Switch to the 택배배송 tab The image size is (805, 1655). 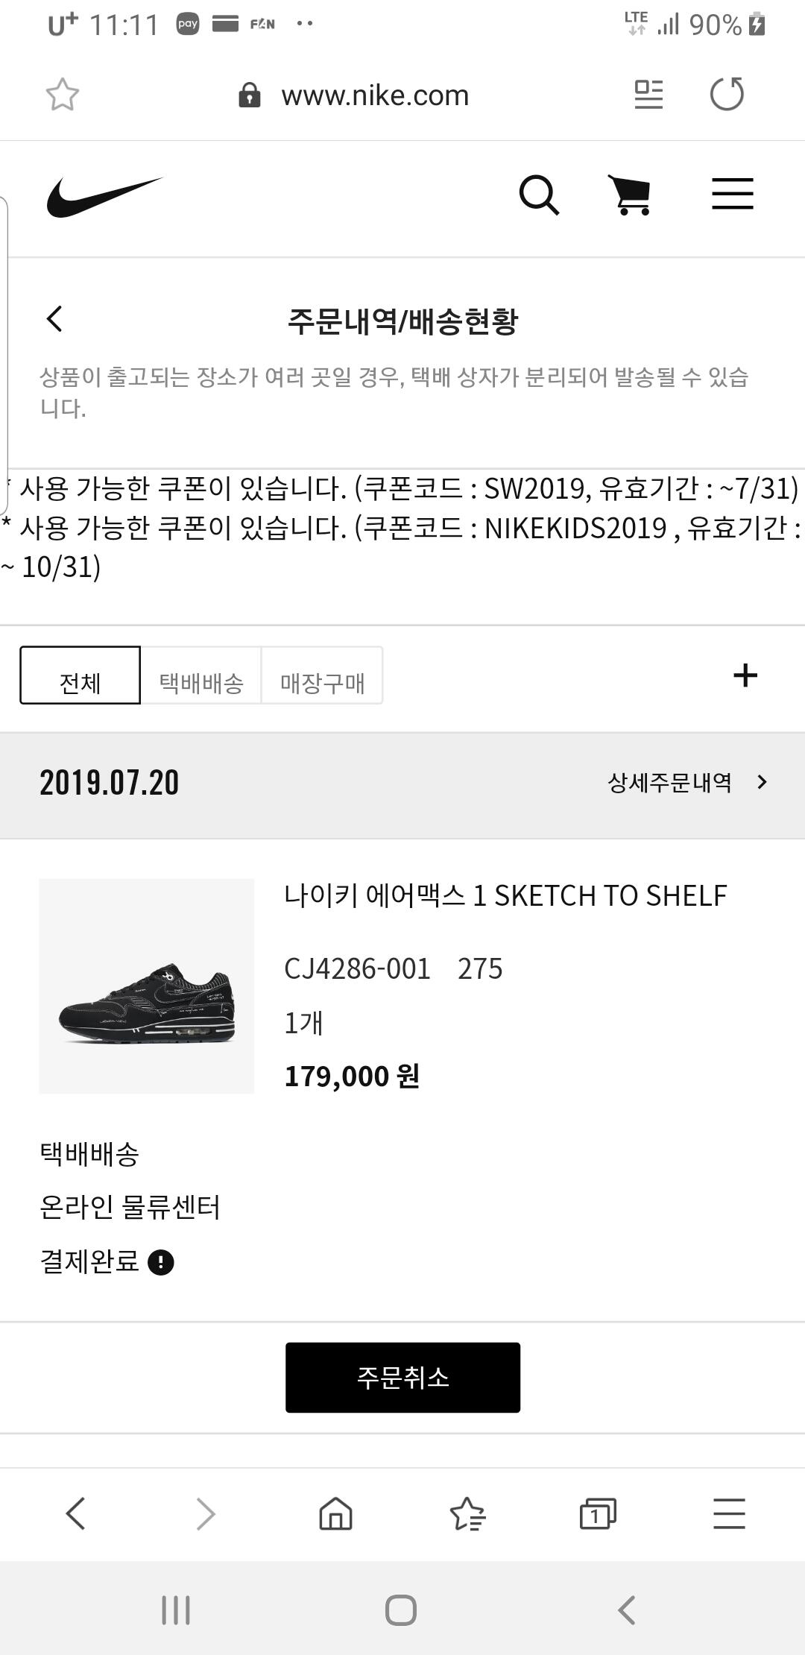[201, 675]
